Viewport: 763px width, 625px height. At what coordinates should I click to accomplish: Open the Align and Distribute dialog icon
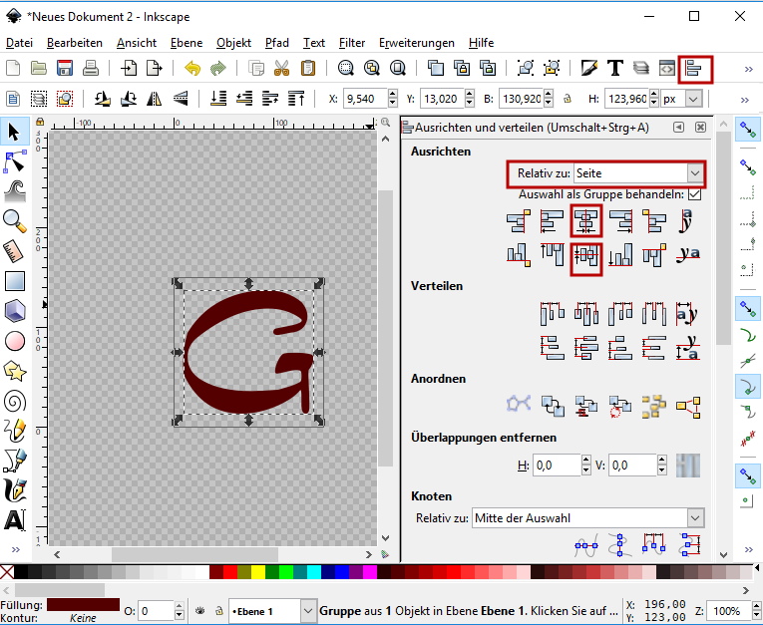click(x=694, y=69)
